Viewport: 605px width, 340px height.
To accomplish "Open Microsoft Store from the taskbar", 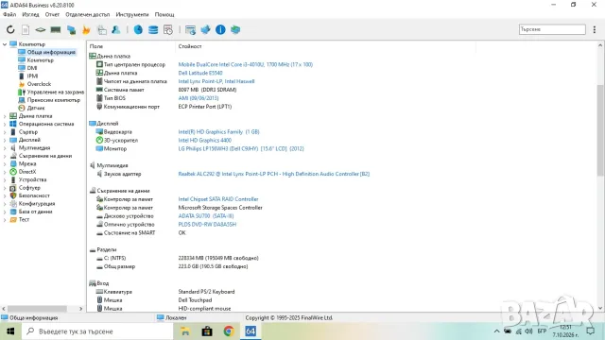I will click(207, 331).
